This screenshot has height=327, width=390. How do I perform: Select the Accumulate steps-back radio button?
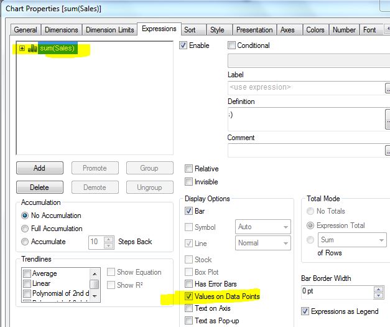click(25, 242)
